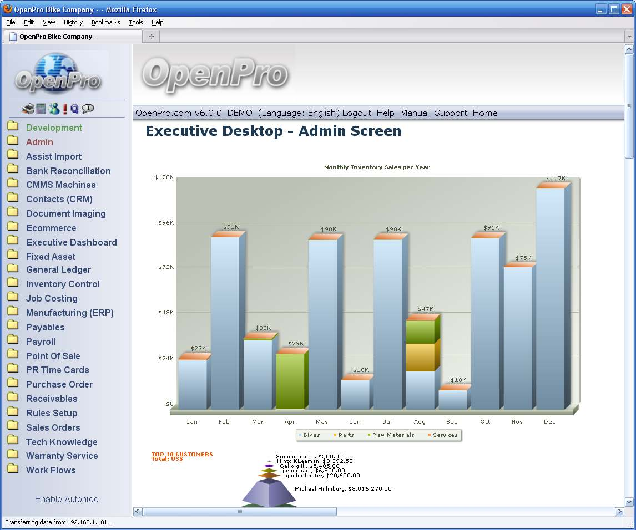Open the Manual link in header

pos(414,113)
